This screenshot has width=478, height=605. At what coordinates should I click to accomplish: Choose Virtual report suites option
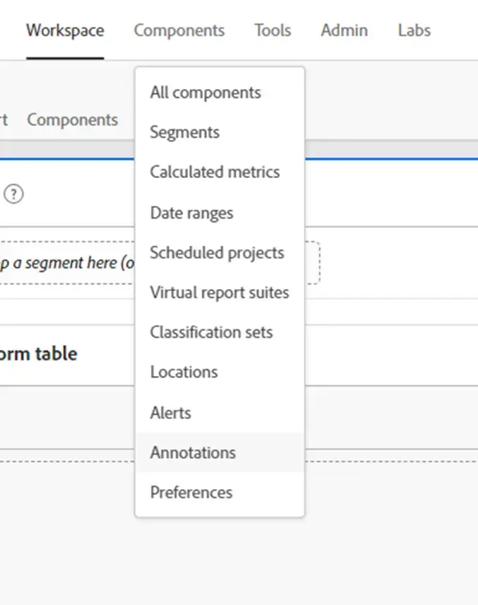(x=220, y=292)
